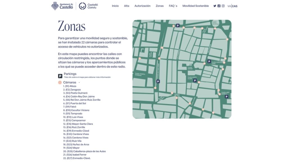Navigate to the FAQ's page
The width and height of the screenshot is (289, 162).
[173, 6]
